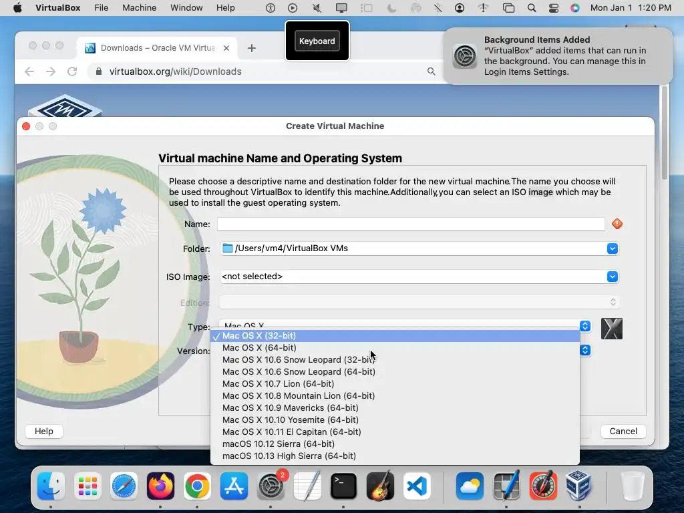Image resolution: width=684 pixels, height=513 pixels.
Task: Open Spotlight search in menu bar
Action: tap(531, 8)
